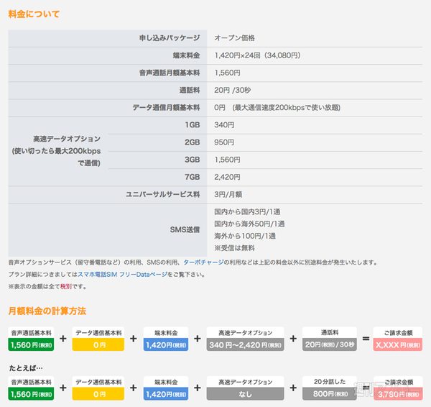Select the 2,420円 price for 7GB
The height and width of the screenshot is (407, 431).
coord(227,177)
